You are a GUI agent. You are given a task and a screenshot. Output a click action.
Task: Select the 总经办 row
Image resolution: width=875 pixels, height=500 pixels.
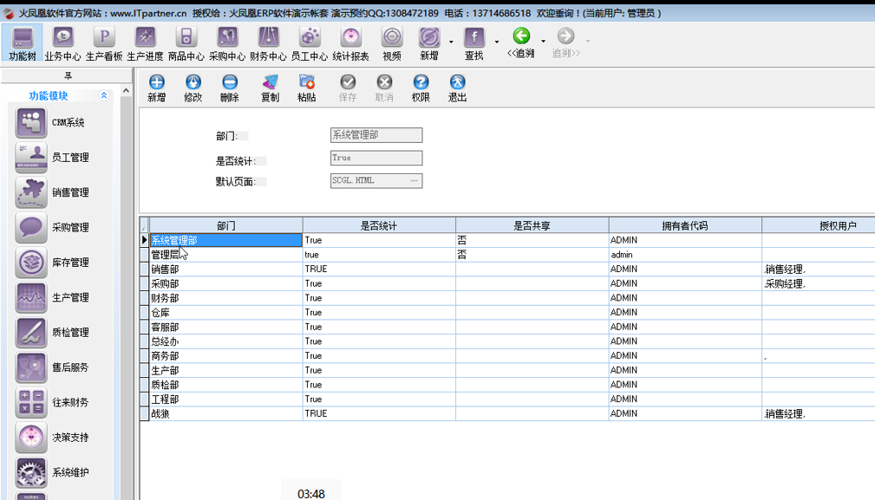click(x=508, y=341)
